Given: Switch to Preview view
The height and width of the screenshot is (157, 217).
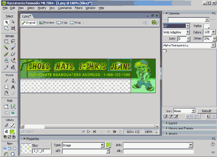Looking at the screenshot, I should coord(46,22).
